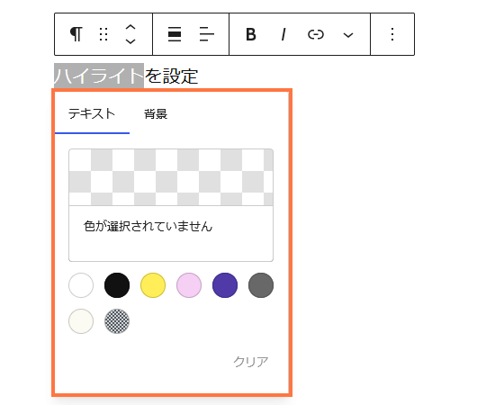Click the クリア button
Viewport: 504px width, 405px height.
251,362
